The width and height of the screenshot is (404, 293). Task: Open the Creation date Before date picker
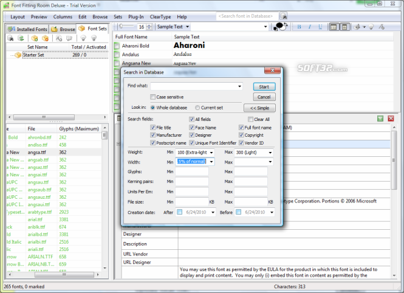pyautogui.click(x=272, y=212)
